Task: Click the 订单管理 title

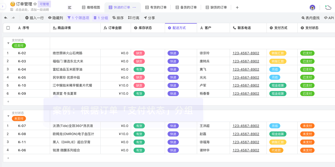Action: click(24, 4)
